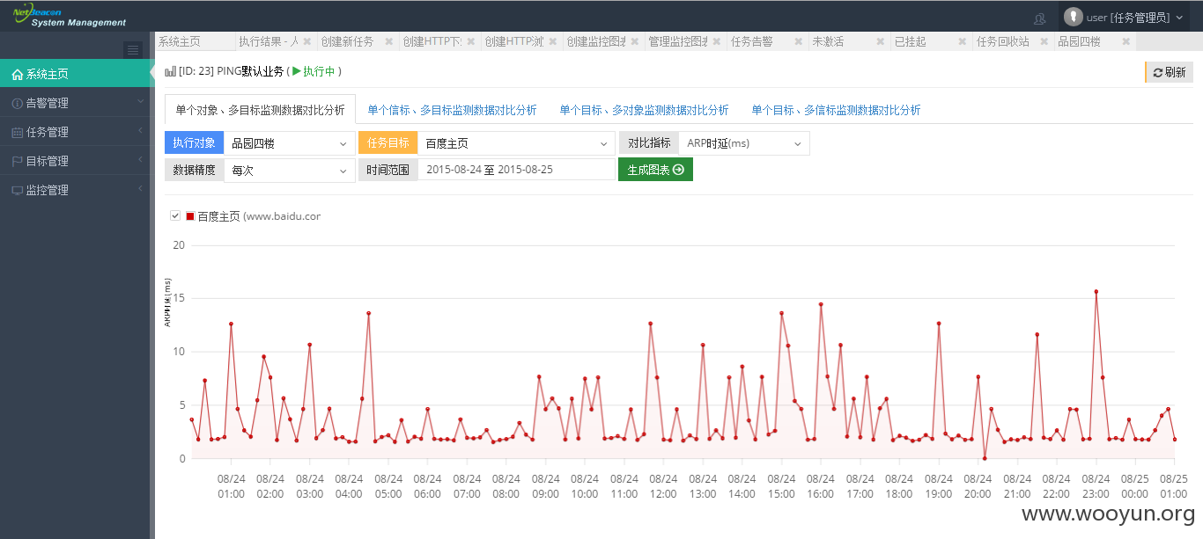This screenshot has height=539, width=1203.
Task: Switch to the 任务告警 page tab
Action: 751,41
